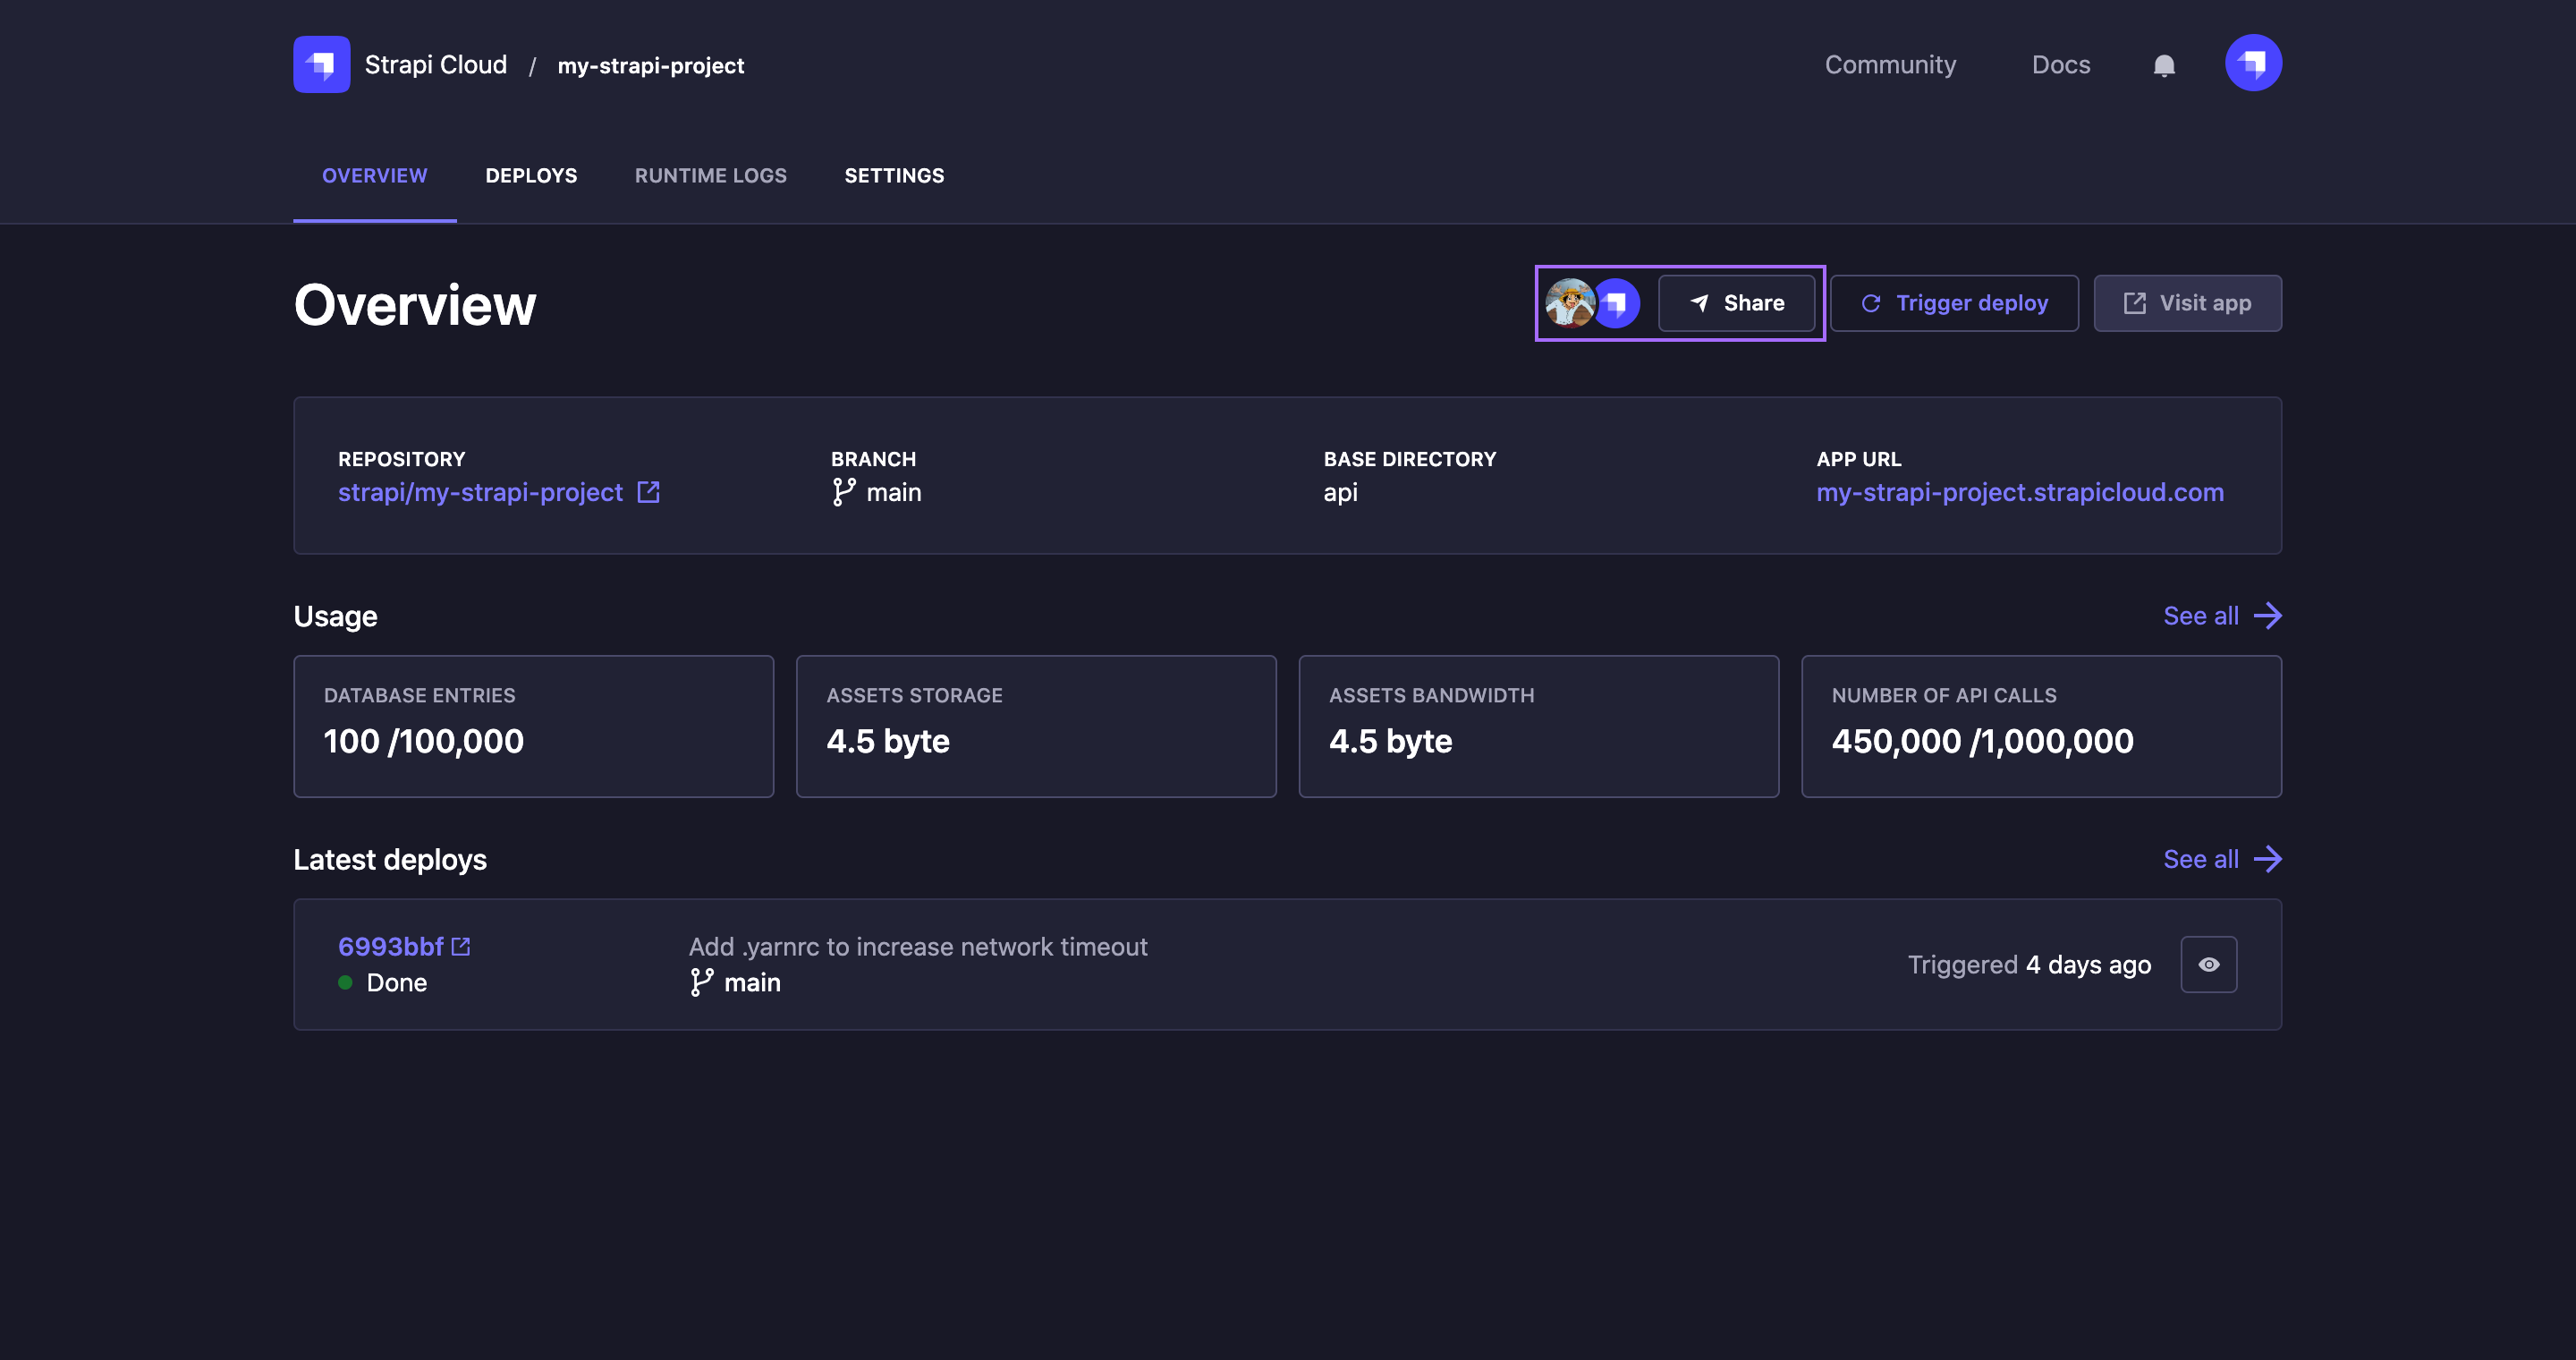View deploy details with eye icon
The height and width of the screenshot is (1360, 2576).
(x=2208, y=964)
